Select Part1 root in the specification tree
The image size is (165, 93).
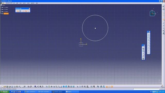click(x=3, y=5)
